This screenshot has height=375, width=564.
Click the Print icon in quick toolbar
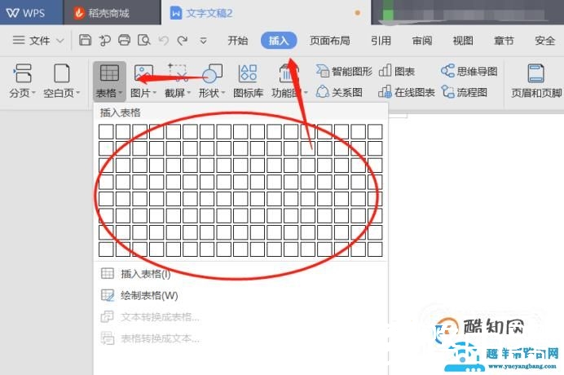coord(124,40)
